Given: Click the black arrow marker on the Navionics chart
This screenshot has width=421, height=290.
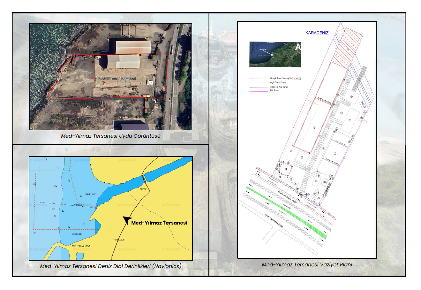Looking at the screenshot, I should (x=127, y=220).
